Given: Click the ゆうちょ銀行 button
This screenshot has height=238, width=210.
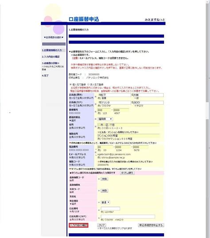Looking at the screenshot, I should [x=127, y=173].
